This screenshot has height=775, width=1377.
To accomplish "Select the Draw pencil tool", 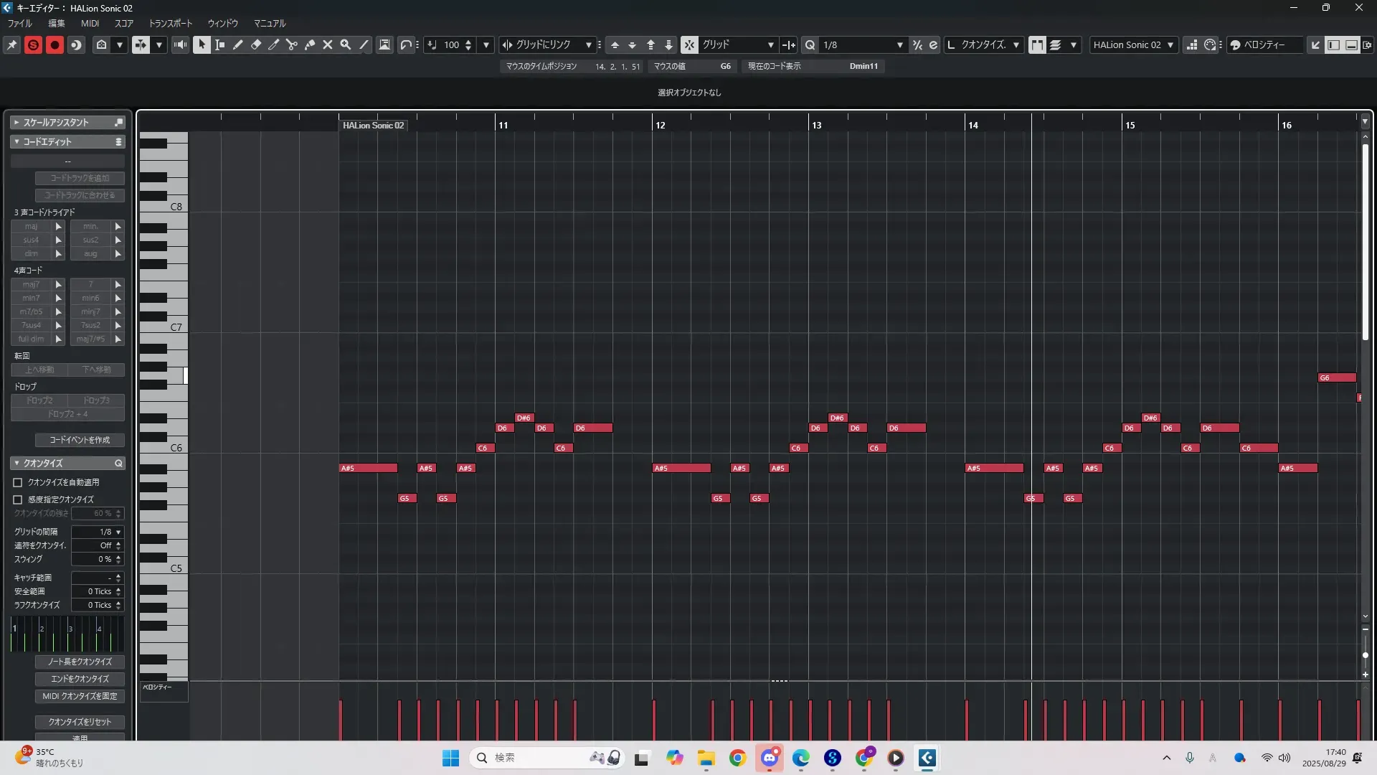I will [237, 44].
